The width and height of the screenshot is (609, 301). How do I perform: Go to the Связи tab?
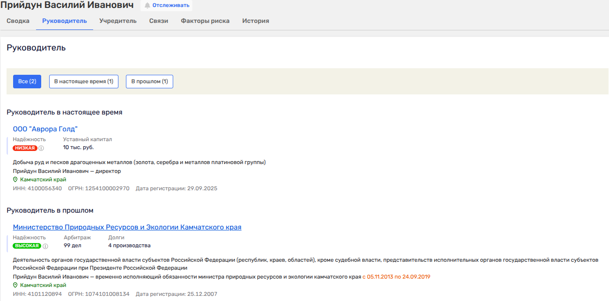[159, 21]
